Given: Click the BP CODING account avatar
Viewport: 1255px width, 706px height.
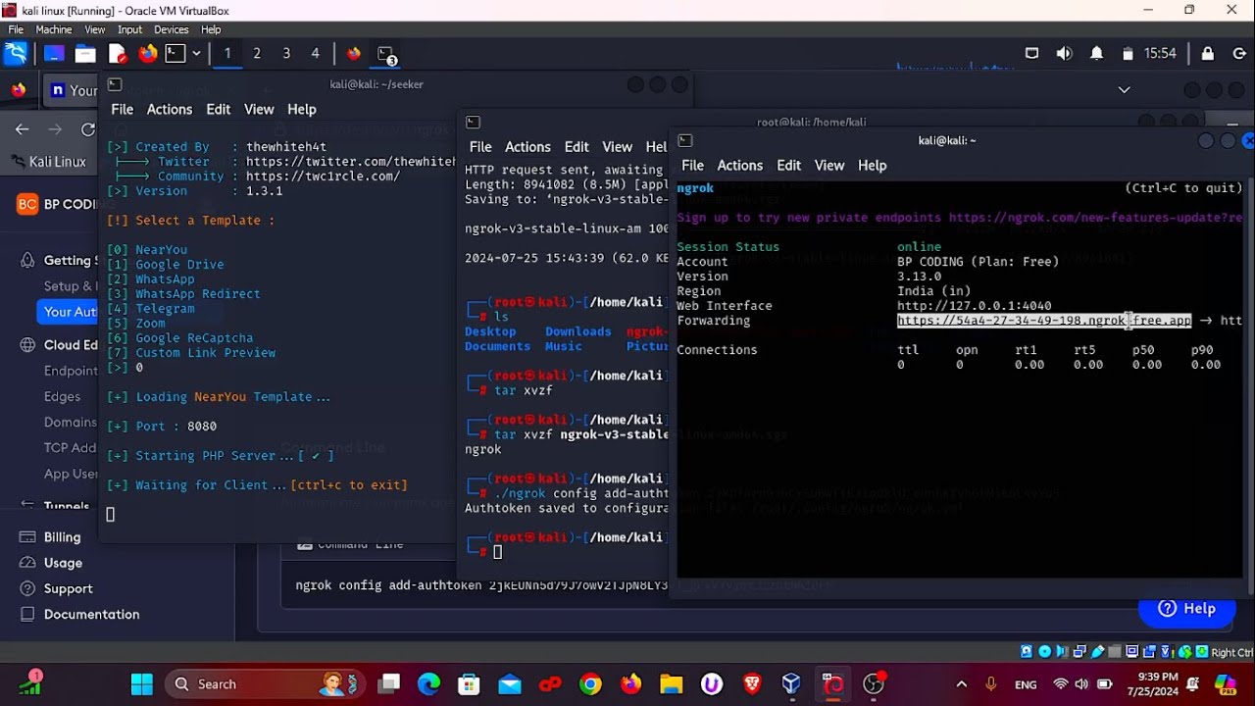Looking at the screenshot, I should [x=27, y=204].
